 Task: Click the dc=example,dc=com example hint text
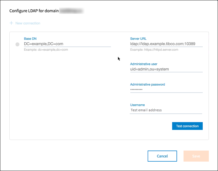(46, 50)
